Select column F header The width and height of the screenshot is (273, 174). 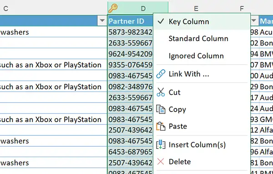[x=242, y=8]
